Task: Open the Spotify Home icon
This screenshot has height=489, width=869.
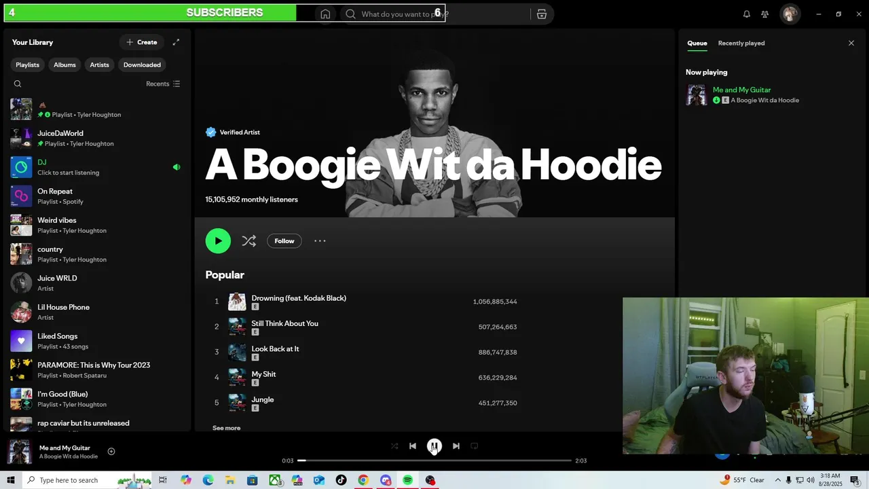Action: point(325,14)
